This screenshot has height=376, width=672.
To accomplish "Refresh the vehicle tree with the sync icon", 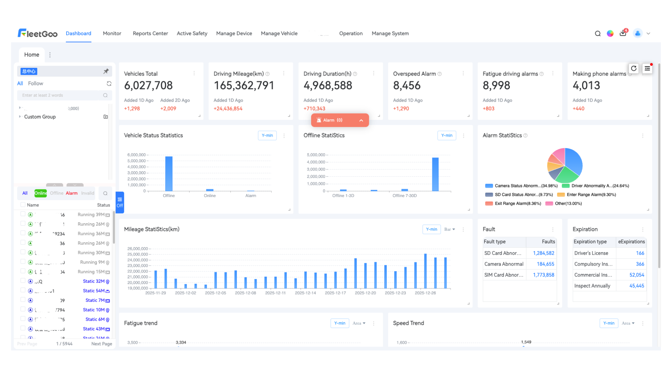I will (109, 83).
